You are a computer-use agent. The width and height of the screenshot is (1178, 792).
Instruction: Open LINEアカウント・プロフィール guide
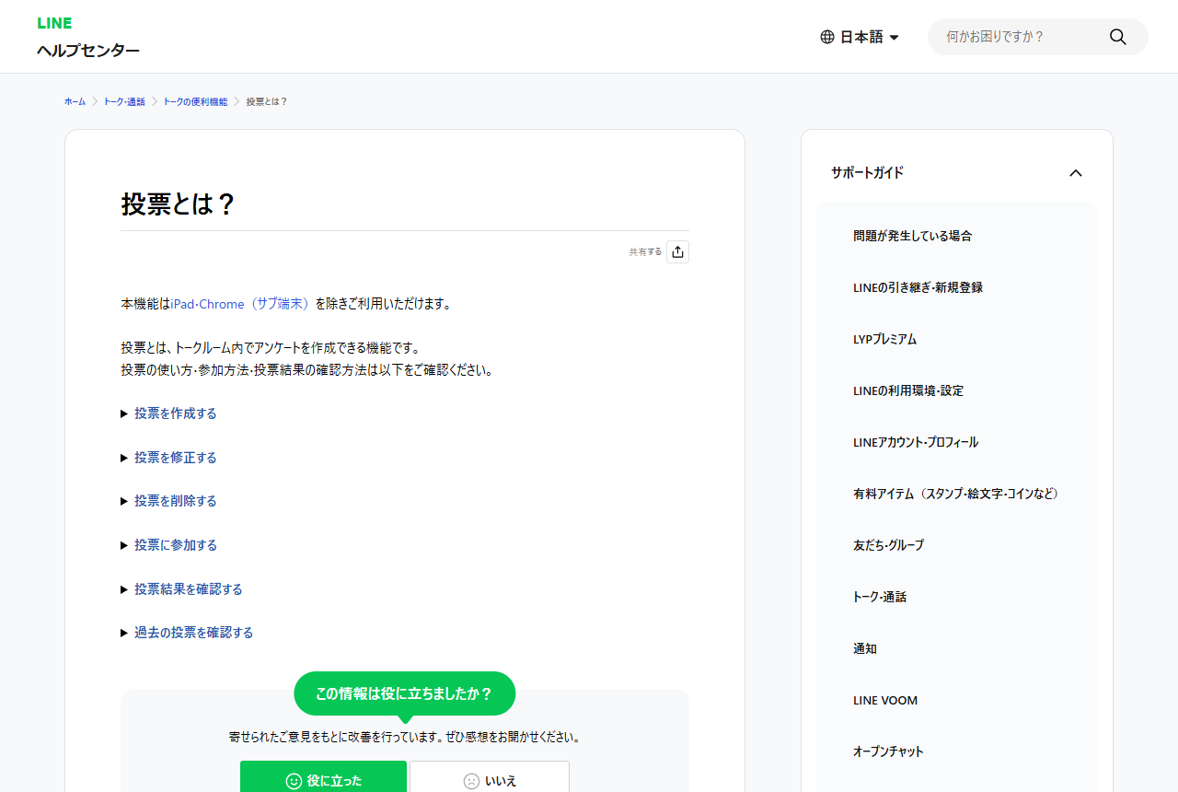pyautogui.click(x=916, y=442)
